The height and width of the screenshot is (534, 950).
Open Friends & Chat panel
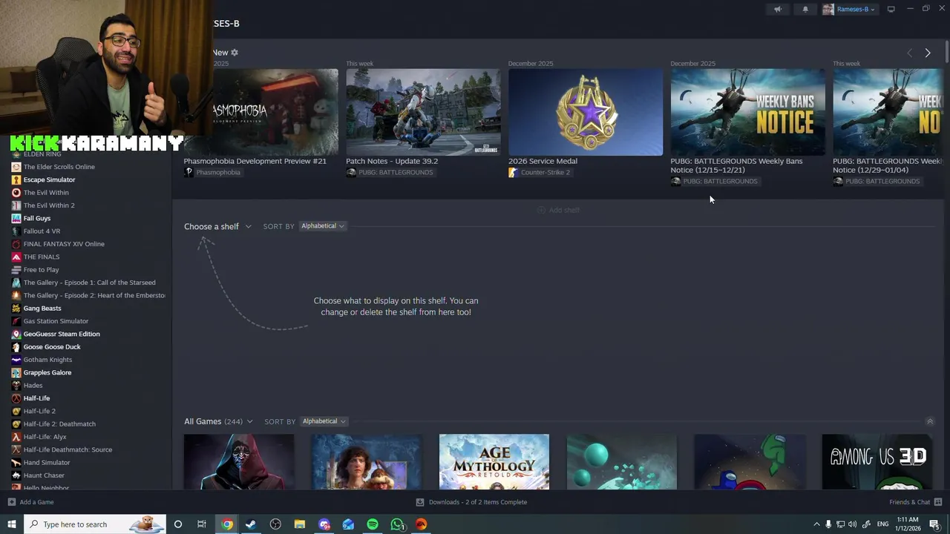pyautogui.click(x=909, y=502)
